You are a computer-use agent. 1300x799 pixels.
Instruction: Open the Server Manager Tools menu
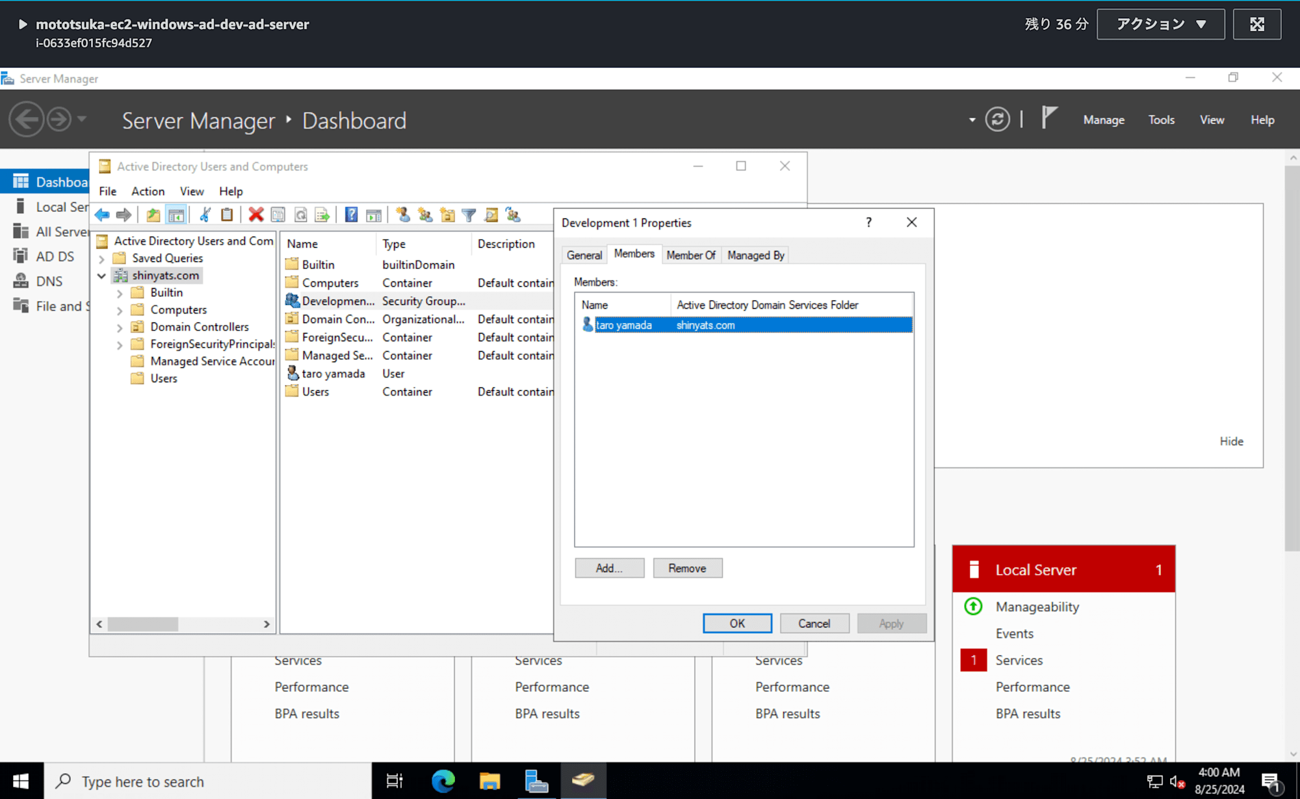point(1161,120)
